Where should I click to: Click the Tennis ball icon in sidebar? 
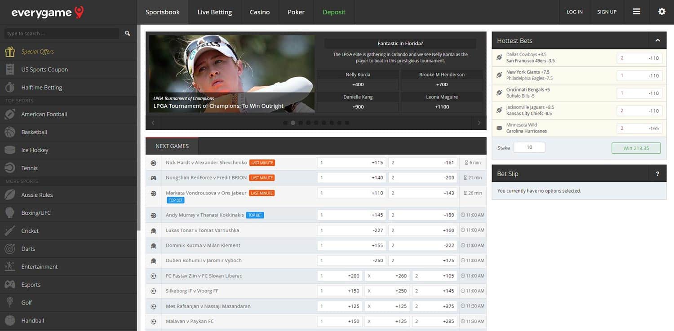click(10, 168)
